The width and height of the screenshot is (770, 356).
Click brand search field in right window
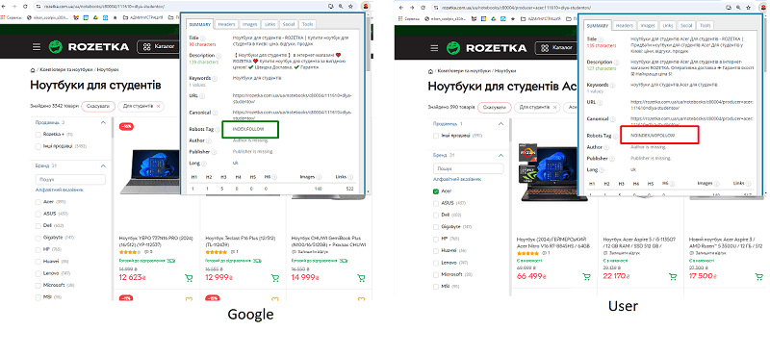[468, 169]
